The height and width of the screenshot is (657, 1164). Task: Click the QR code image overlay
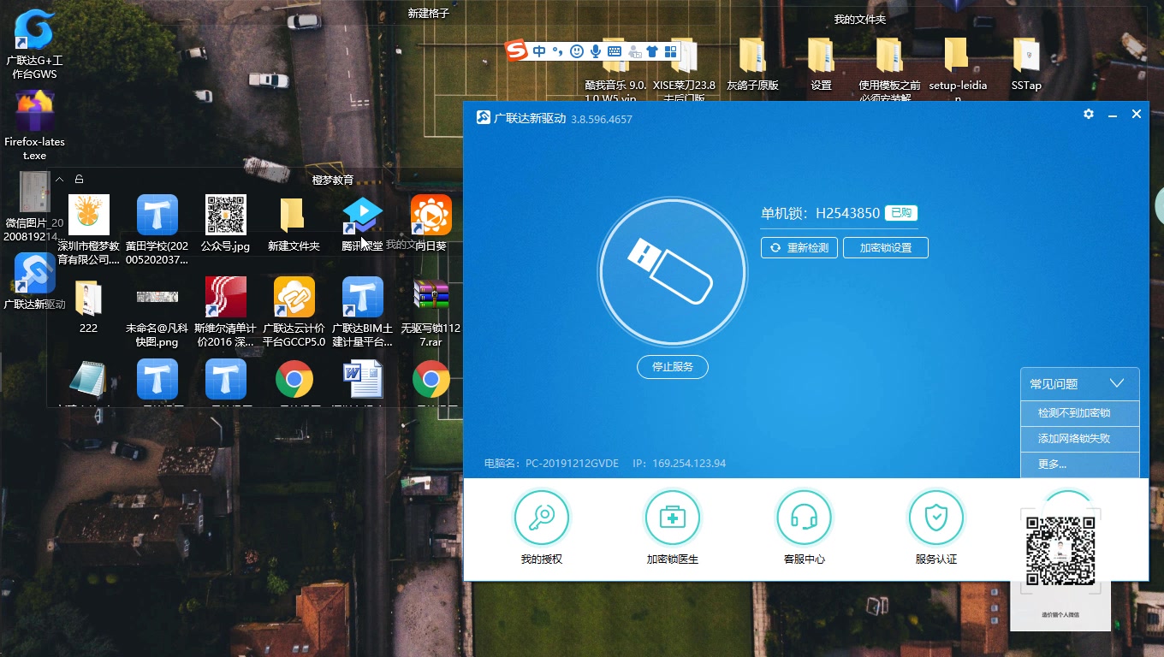click(x=1061, y=552)
